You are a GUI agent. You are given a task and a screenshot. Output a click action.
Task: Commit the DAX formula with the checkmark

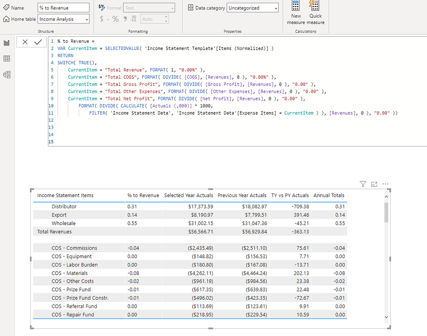[x=38, y=42]
